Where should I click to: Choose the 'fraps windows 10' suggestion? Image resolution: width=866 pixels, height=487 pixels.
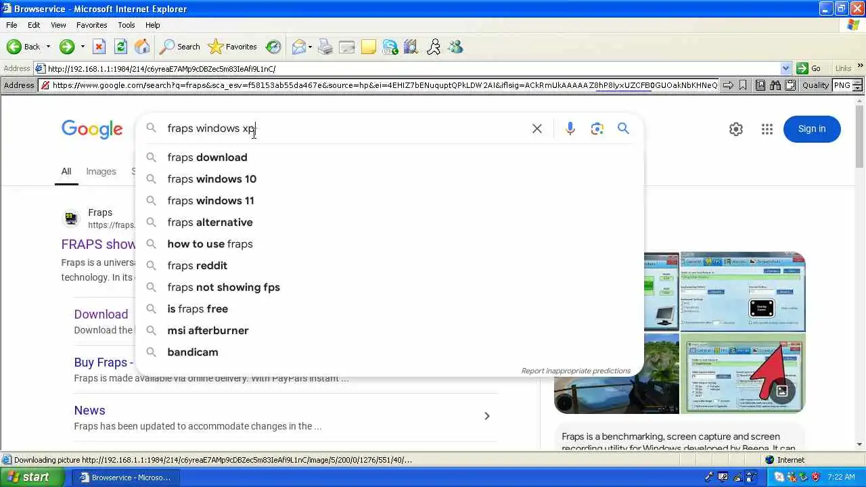tap(389, 179)
